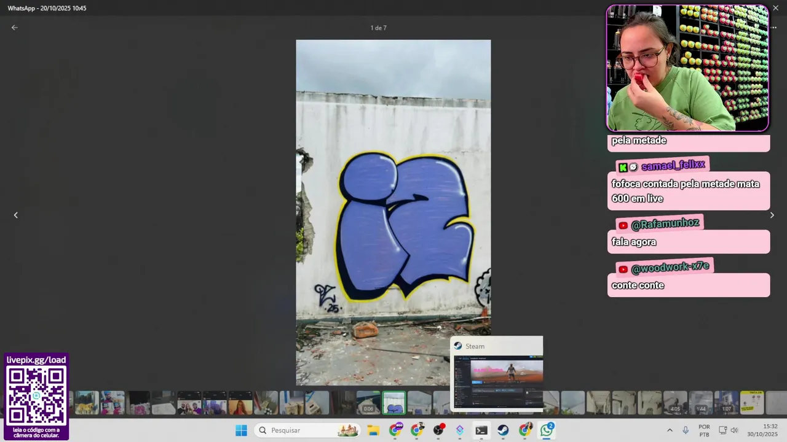Open the Windows Start menu

tap(241, 430)
